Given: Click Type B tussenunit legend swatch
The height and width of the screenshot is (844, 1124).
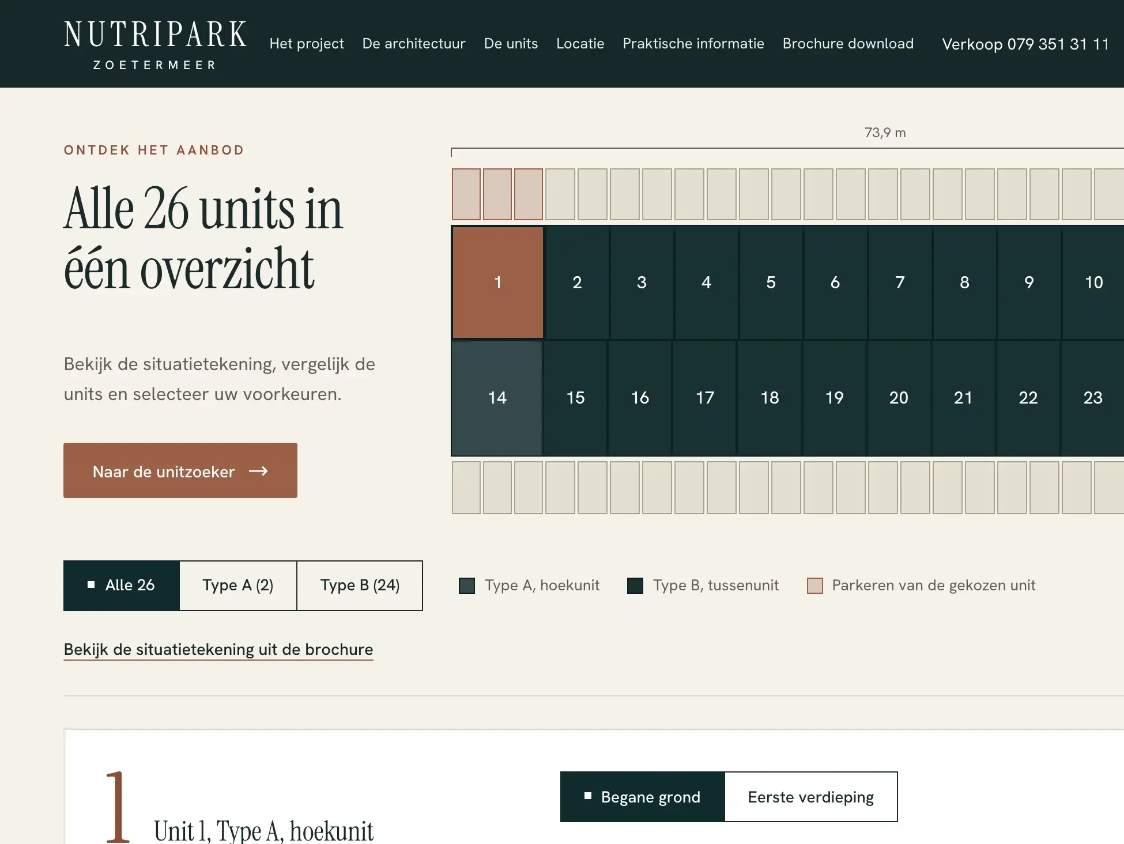Looking at the screenshot, I should [x=635, y=586].
